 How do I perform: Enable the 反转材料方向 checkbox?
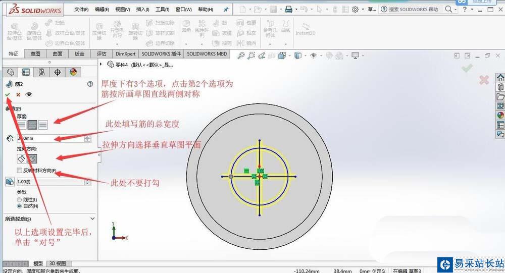(20, 171)
